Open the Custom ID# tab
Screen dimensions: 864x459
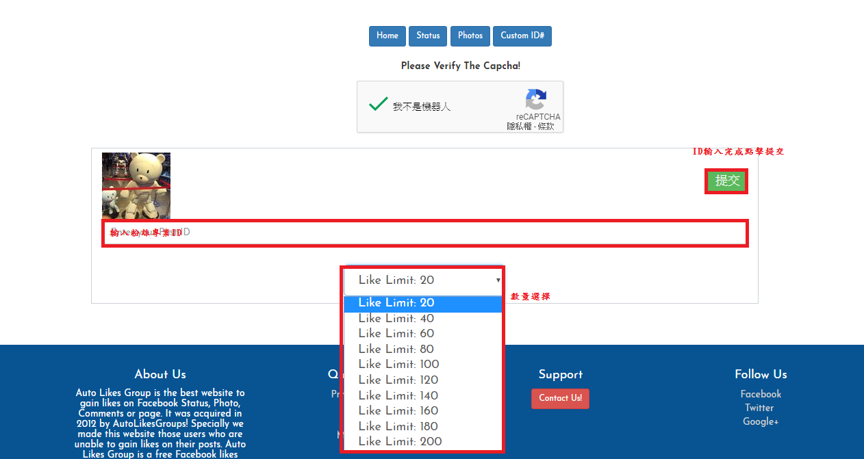(x=522, y=36)
